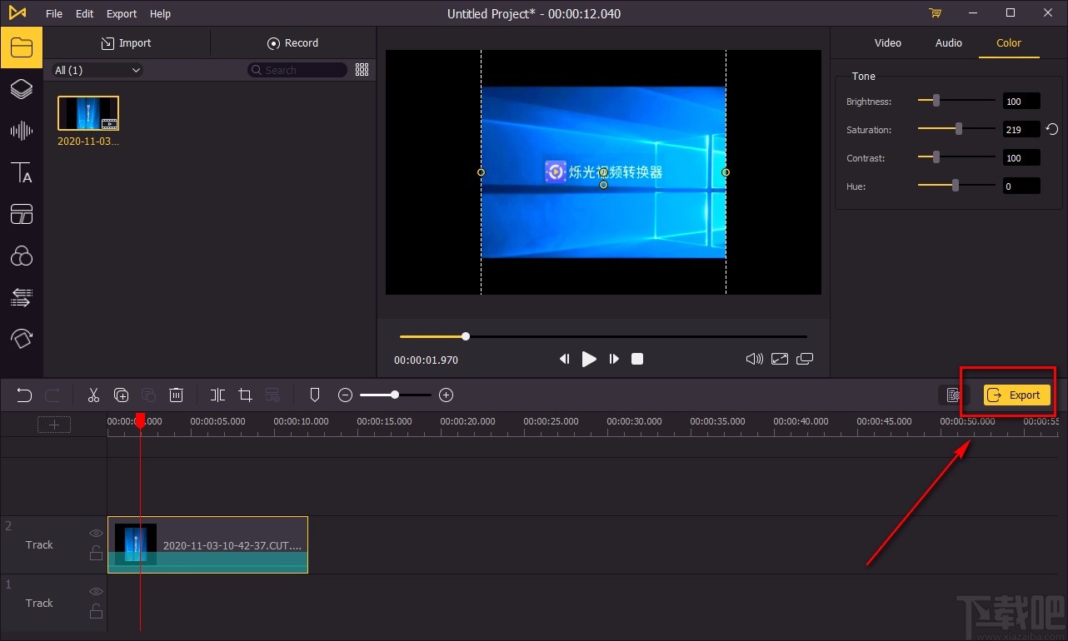This screenshot has height=641, width=1068.
Task: Add a marker on the timeline toolbar
Action: coord(315,395)
